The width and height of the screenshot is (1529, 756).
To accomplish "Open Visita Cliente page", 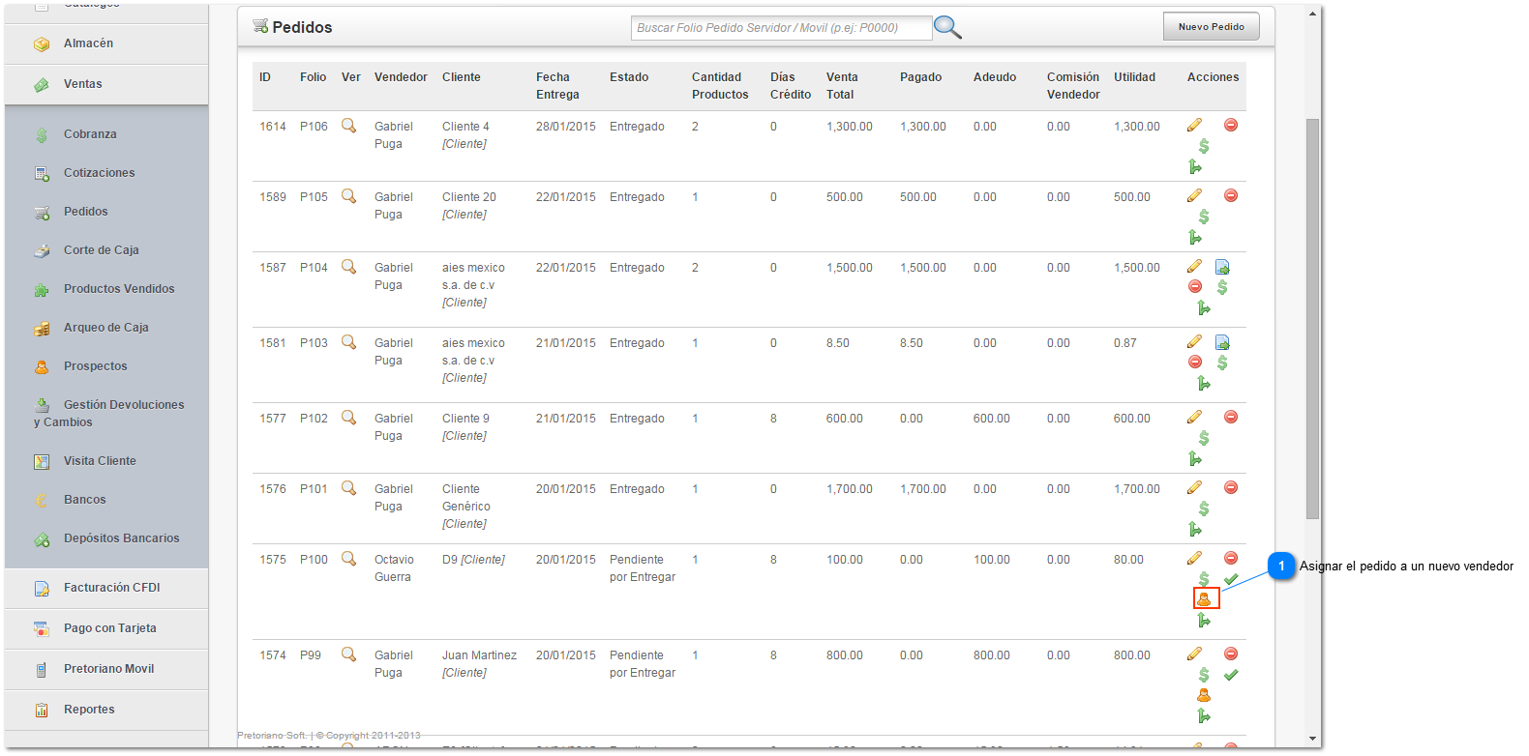I will [100, 461].
